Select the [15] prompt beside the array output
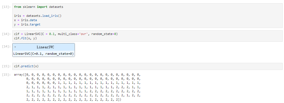284x103 pixels. (x=6, y=75)
